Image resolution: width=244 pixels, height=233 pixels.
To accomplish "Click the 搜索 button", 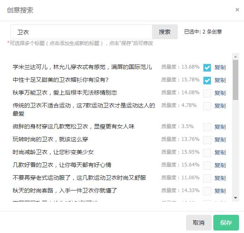I will click(x=164, y=32).
